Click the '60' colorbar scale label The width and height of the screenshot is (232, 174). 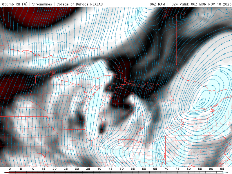click(x=144, y=169)
